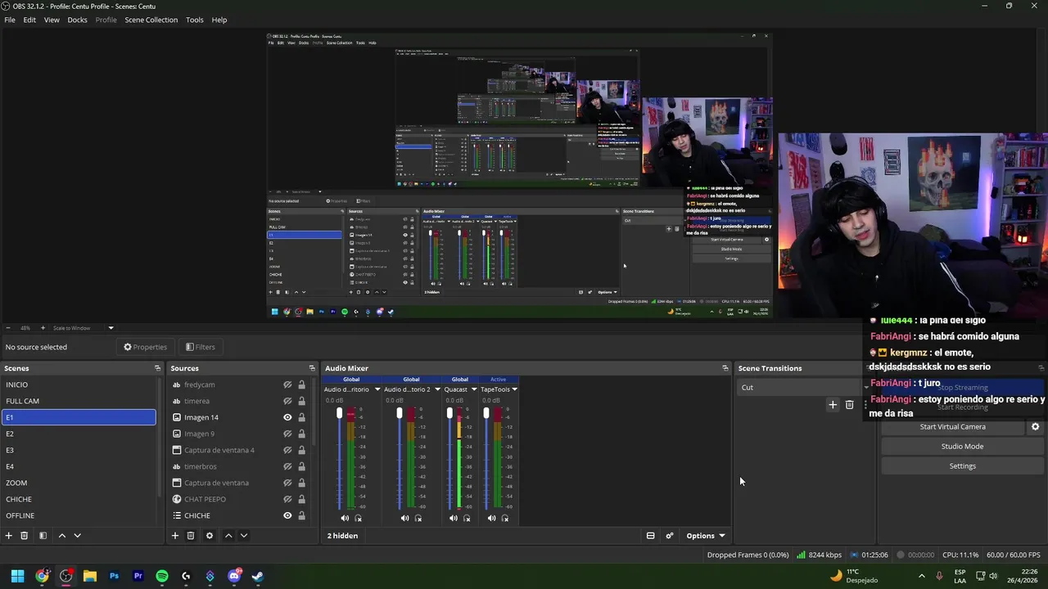This screenshot has width=1048, height=589.
Task: Show hidden system tray icons chevron
Action: pos(922,576)
